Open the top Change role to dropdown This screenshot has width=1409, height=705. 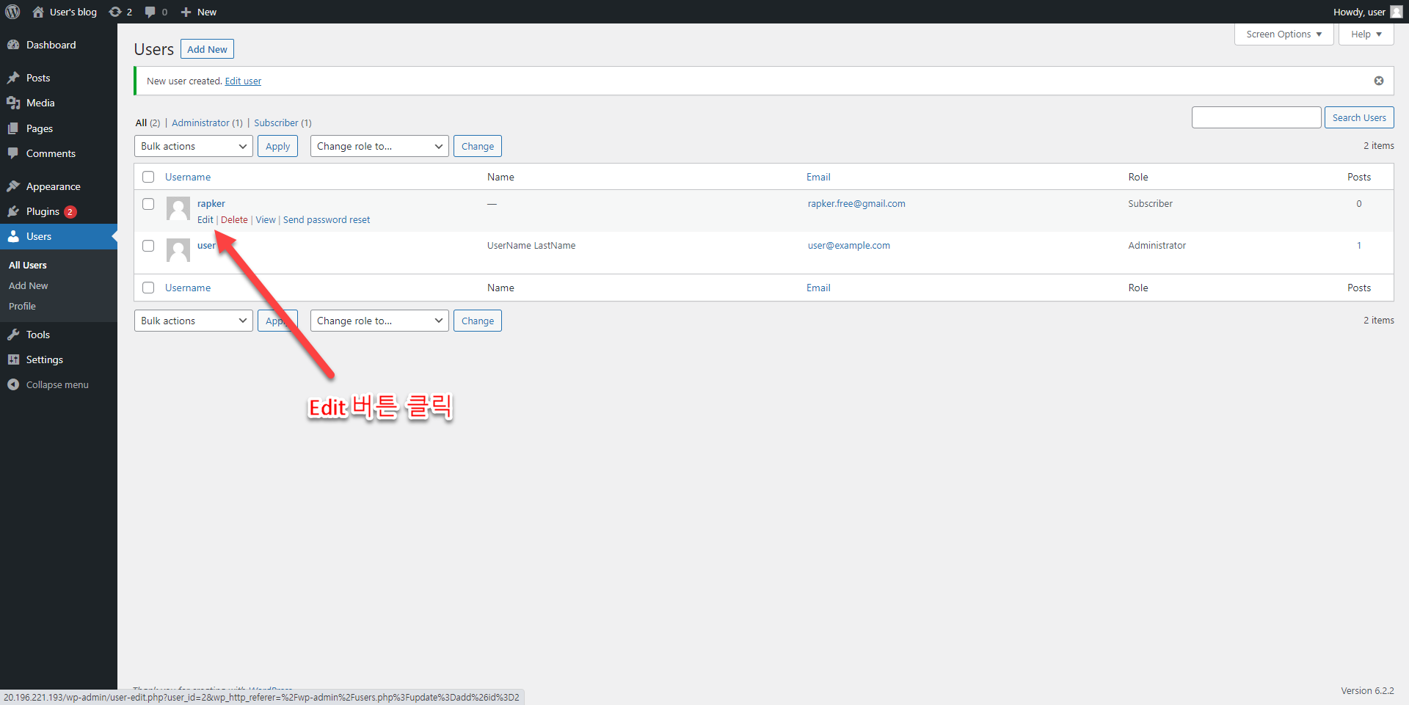coord(379,146)
